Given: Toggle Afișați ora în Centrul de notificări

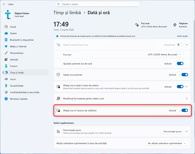Looking at the screenshot, I should [184, 111].
